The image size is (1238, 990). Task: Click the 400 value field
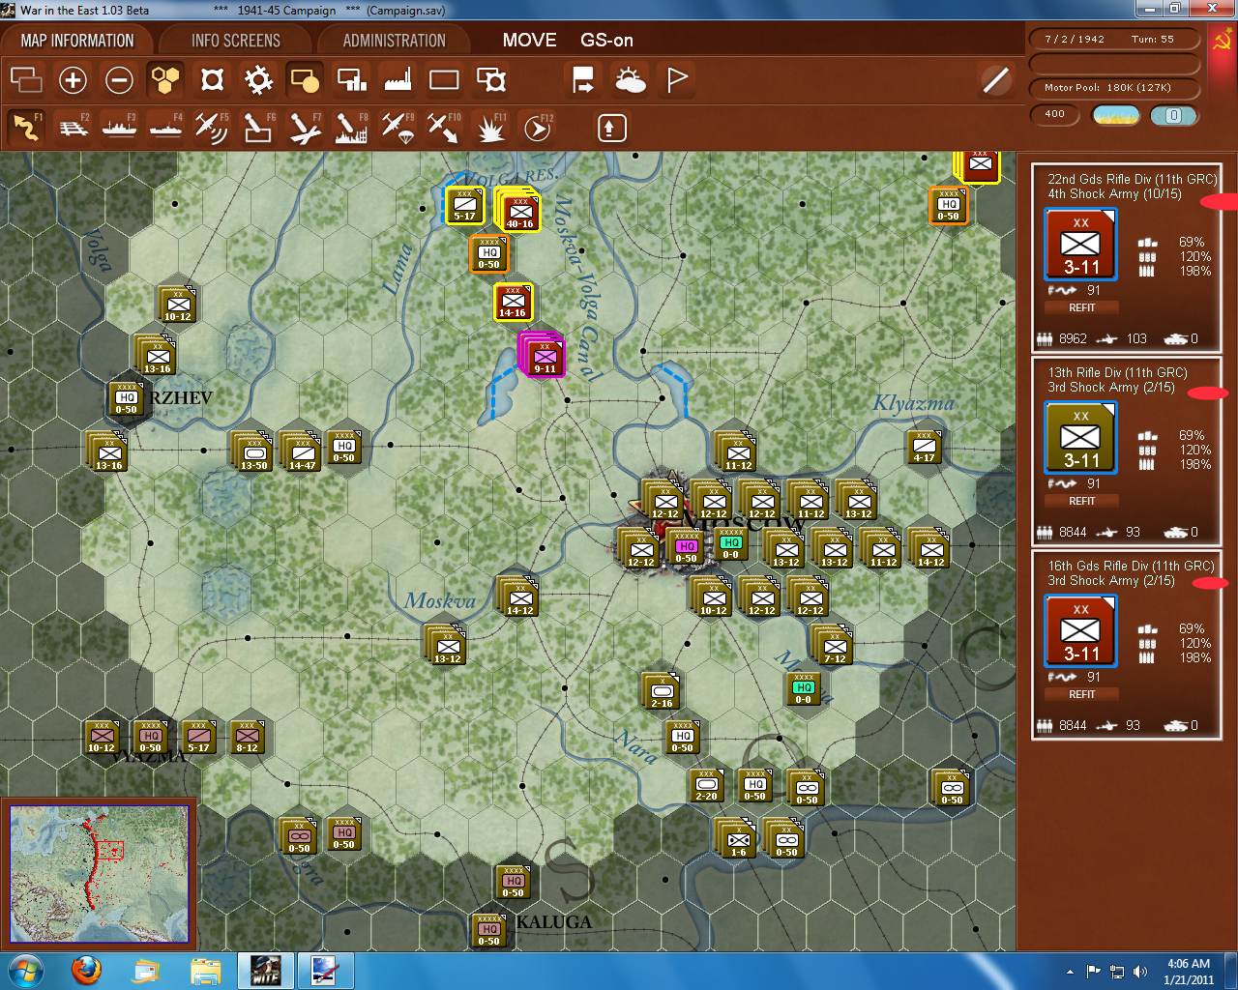[x=1056, y=115]
